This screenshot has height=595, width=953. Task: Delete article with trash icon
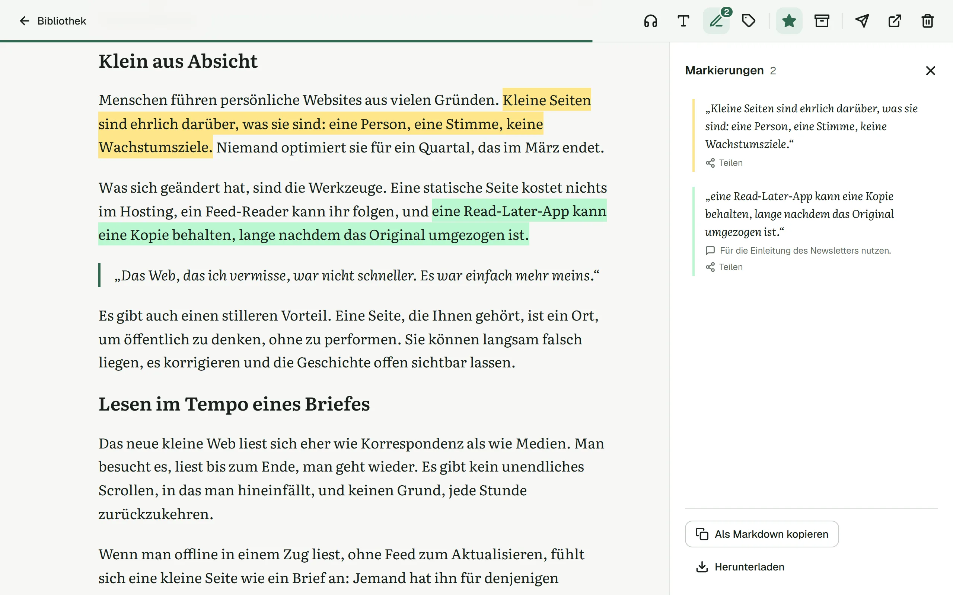[928, 21]
